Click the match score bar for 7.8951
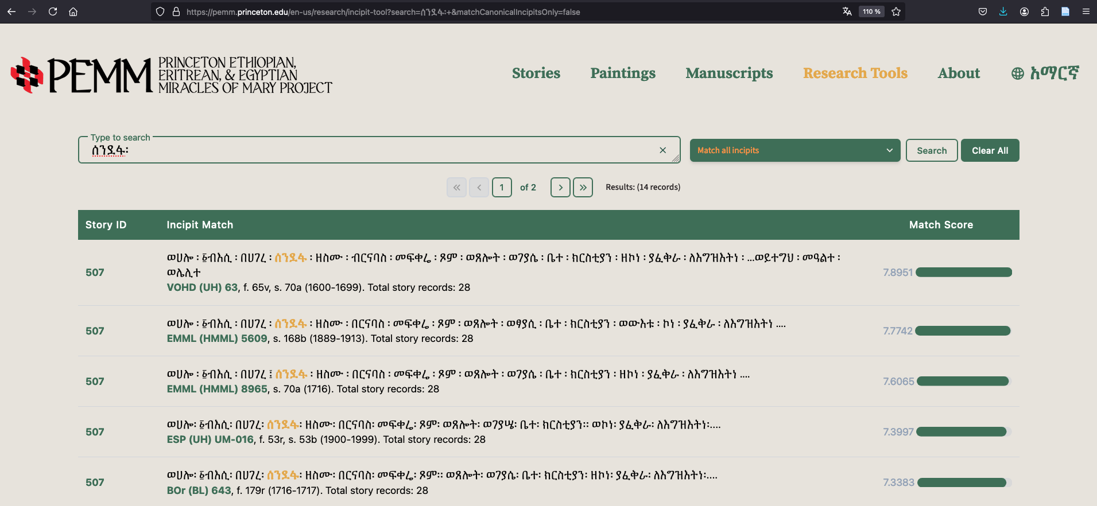 point(963,273)
